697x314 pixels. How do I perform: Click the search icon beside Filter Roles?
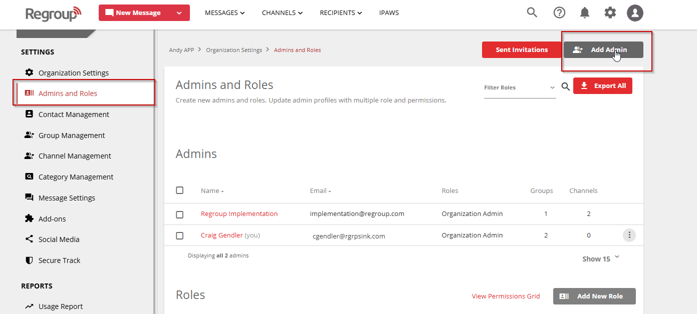tap(566, 87)
